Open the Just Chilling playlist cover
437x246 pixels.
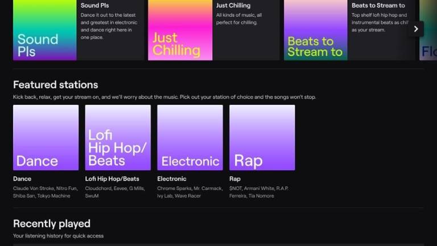pyautogui.click(x=180, y=30)
